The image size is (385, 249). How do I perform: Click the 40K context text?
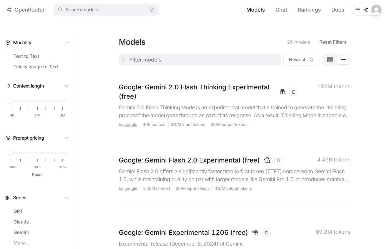154,125
